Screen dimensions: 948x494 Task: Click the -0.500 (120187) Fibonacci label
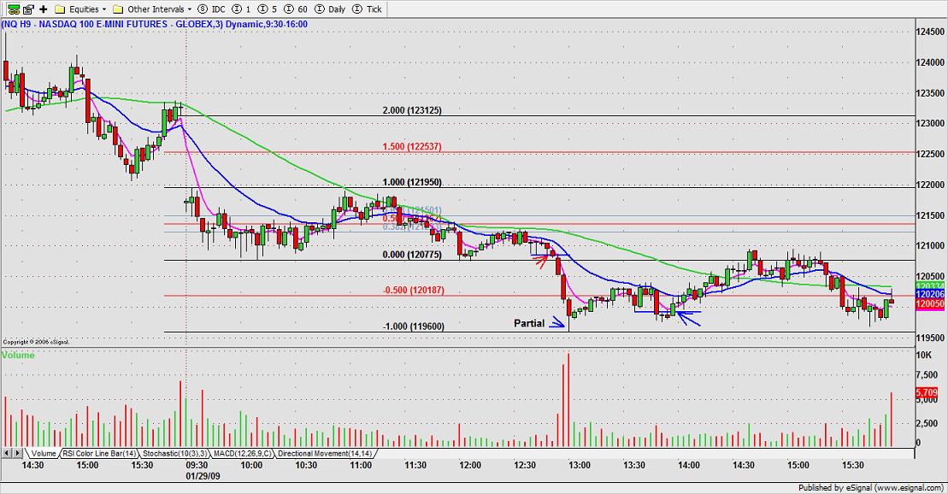point(413,291)
